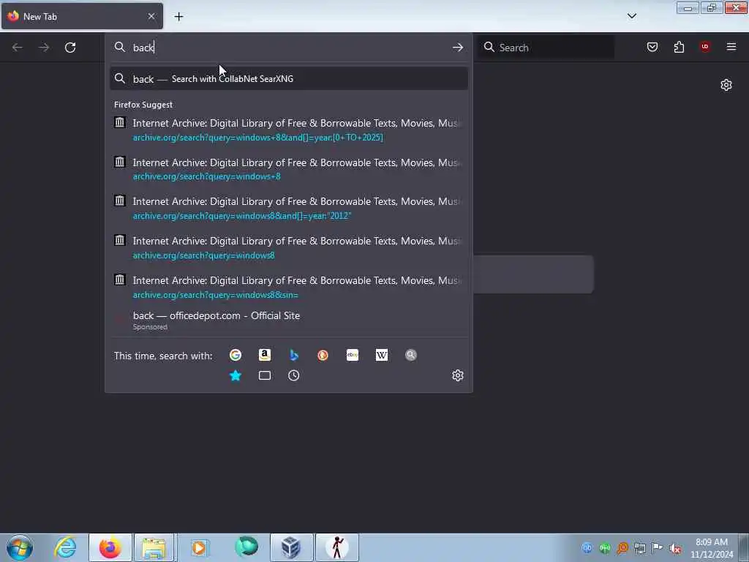
Task: Open the uBlock Origin toolbar icon
Action: pyautogui.click(x=705, y=47)
